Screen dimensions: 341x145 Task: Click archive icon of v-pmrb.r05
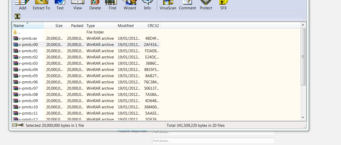click(16, 76)
